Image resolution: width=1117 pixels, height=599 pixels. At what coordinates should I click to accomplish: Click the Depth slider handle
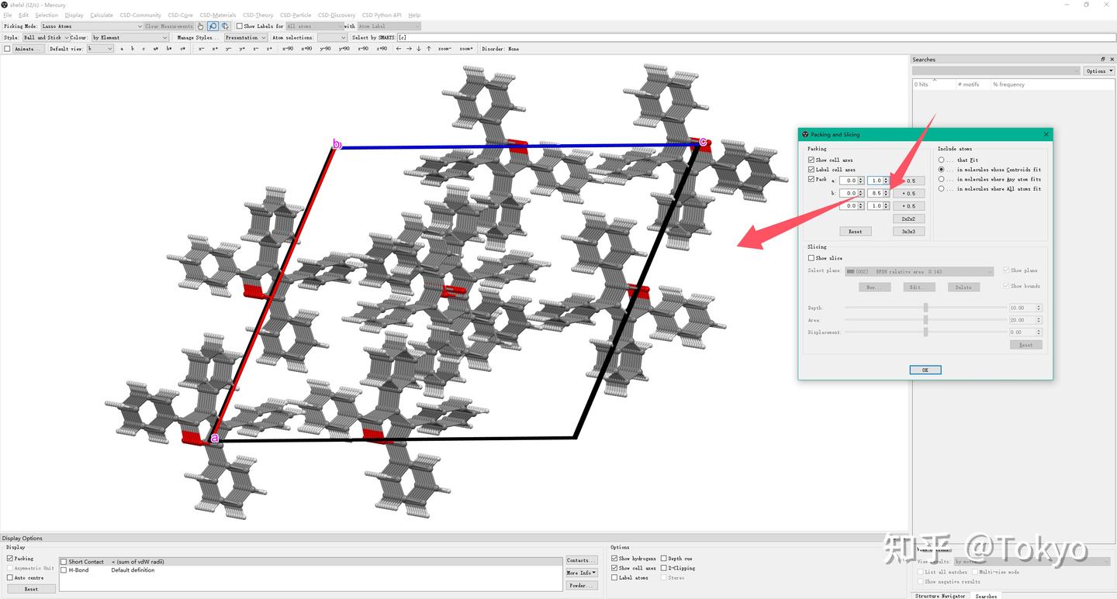[x=925, y=308]
